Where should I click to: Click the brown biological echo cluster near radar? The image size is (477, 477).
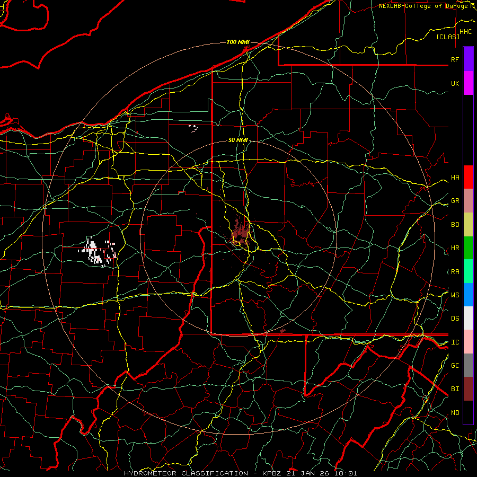pyautogui.click(x=240, y=233)
